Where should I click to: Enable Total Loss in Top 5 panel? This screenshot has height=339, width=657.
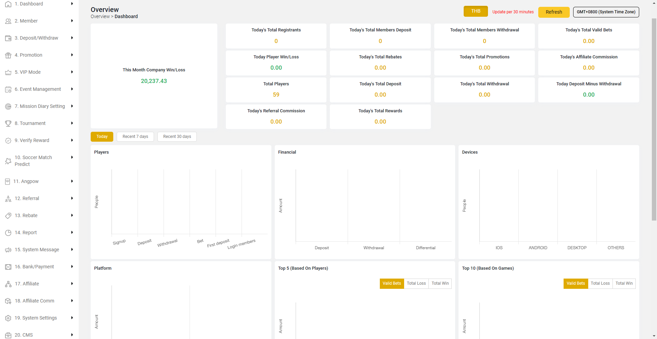pos(416,283)
